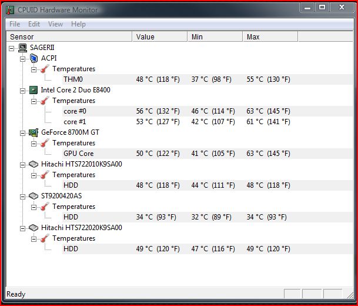
Task: Open the View menu
Action: [55, 24]
